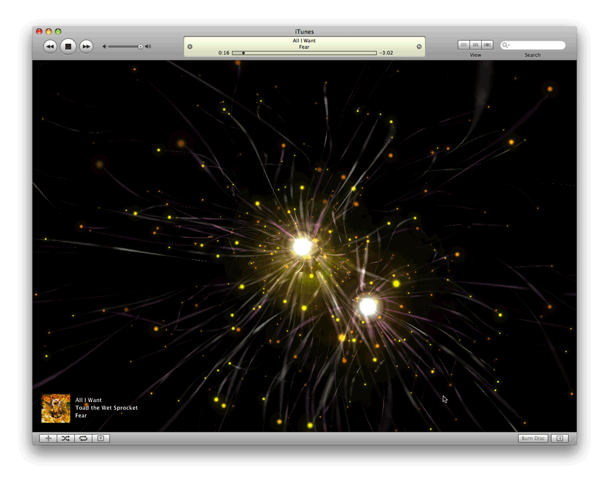Toggle shuffle playback
The image size is (615, 485).
[x=65, y=438]
